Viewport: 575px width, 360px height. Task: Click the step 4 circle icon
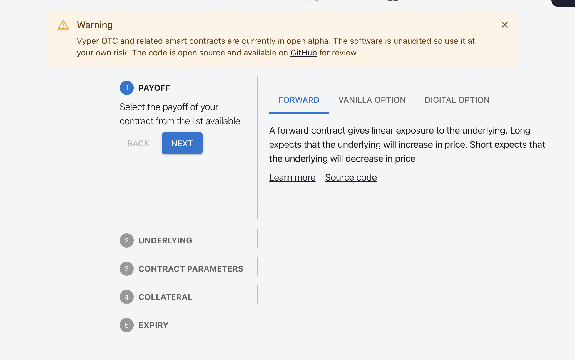click(127, 297)
